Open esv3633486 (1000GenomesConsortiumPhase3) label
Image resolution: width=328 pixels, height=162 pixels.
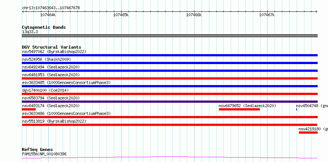pyautogui.click(x=66, y=113)
